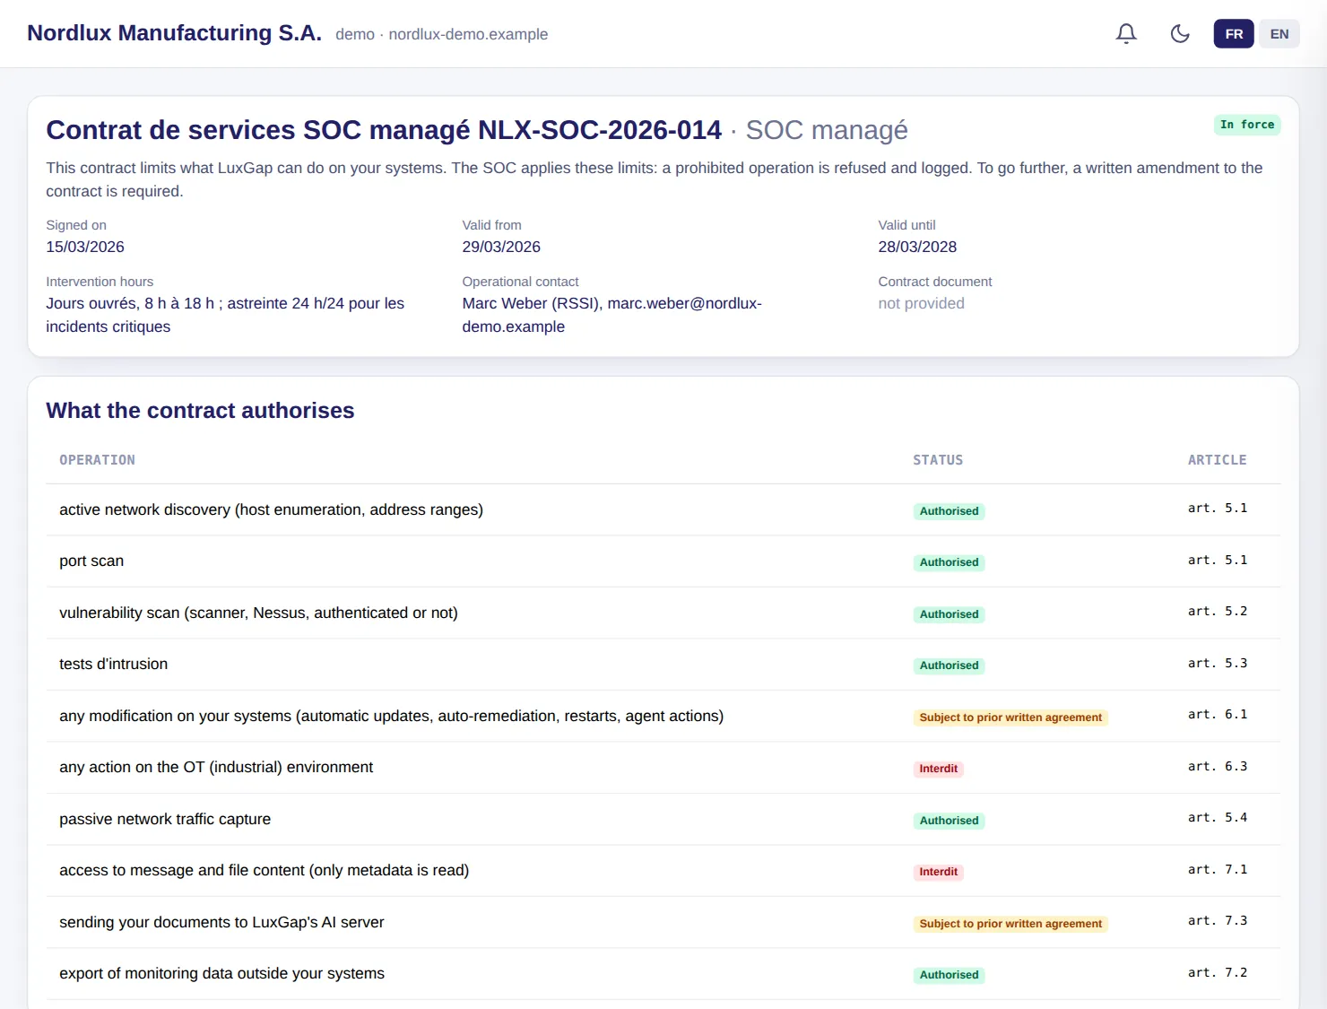
Task: Click Authorised badge for export of monitoring data
Action: click(949, 975)
